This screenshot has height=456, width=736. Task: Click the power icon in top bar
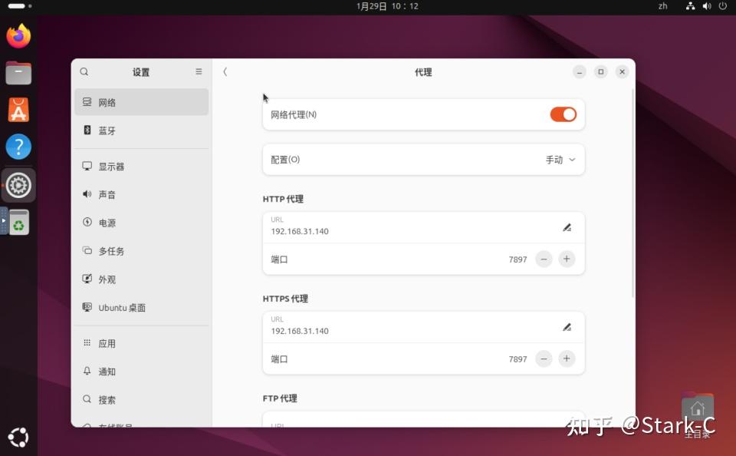click(723, 6)
